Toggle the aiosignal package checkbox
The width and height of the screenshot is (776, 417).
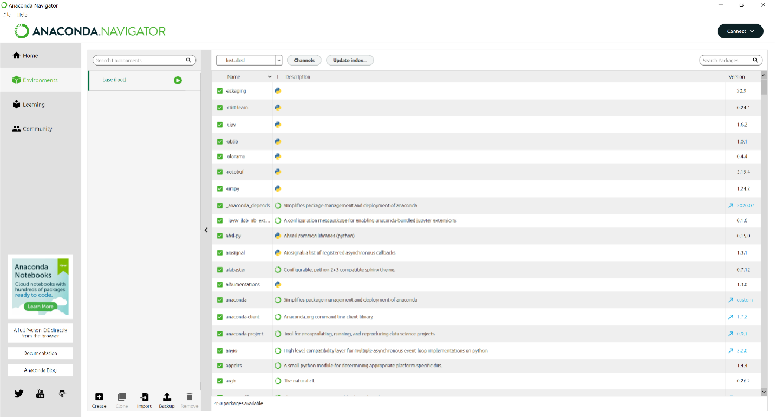[x=220, y=253]
